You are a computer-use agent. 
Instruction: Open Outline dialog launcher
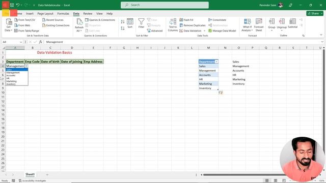[x=304, y=36]
